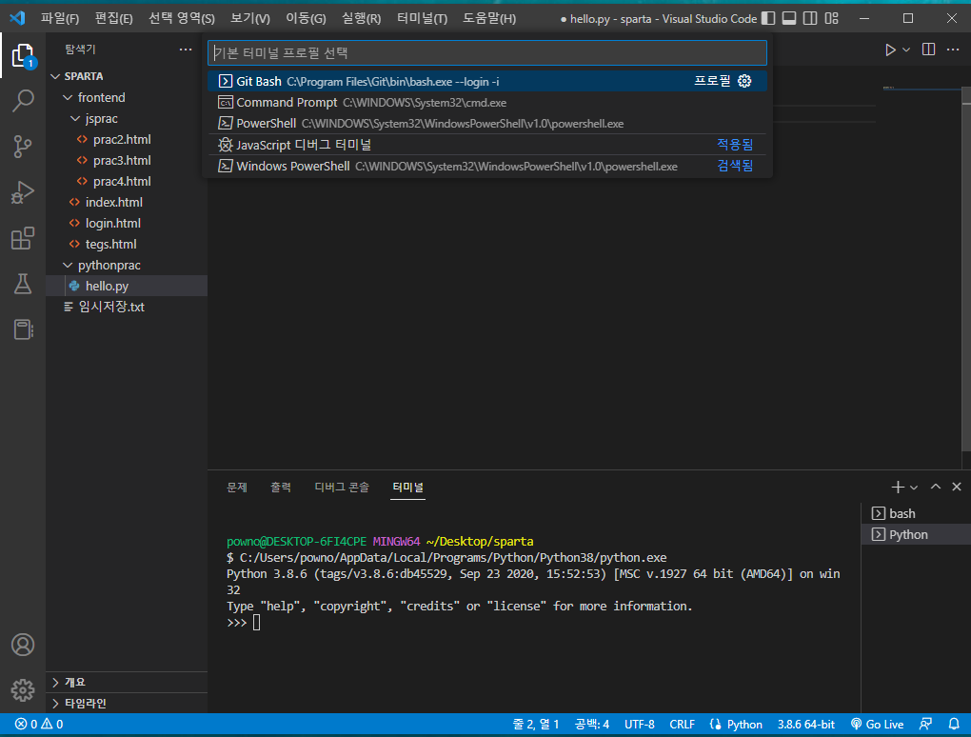Viewport: 971px width, 737px height.
Task: Open editor More Actions ellipsis
Action: point(953,50)
